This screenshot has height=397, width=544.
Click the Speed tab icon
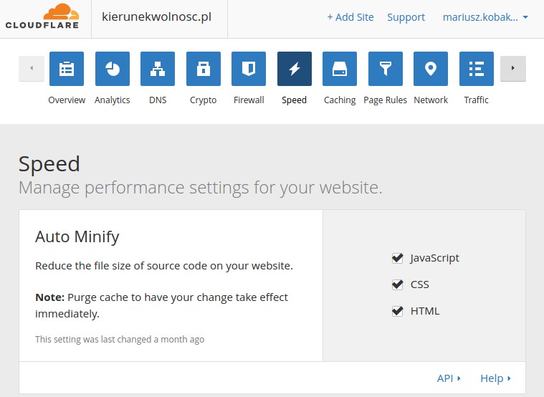295,69
